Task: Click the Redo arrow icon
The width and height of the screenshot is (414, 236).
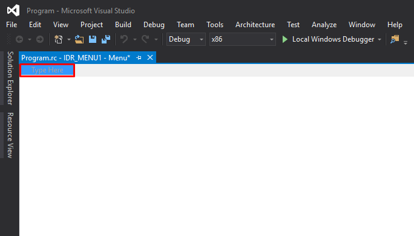Action: click(x=145, y=39)
